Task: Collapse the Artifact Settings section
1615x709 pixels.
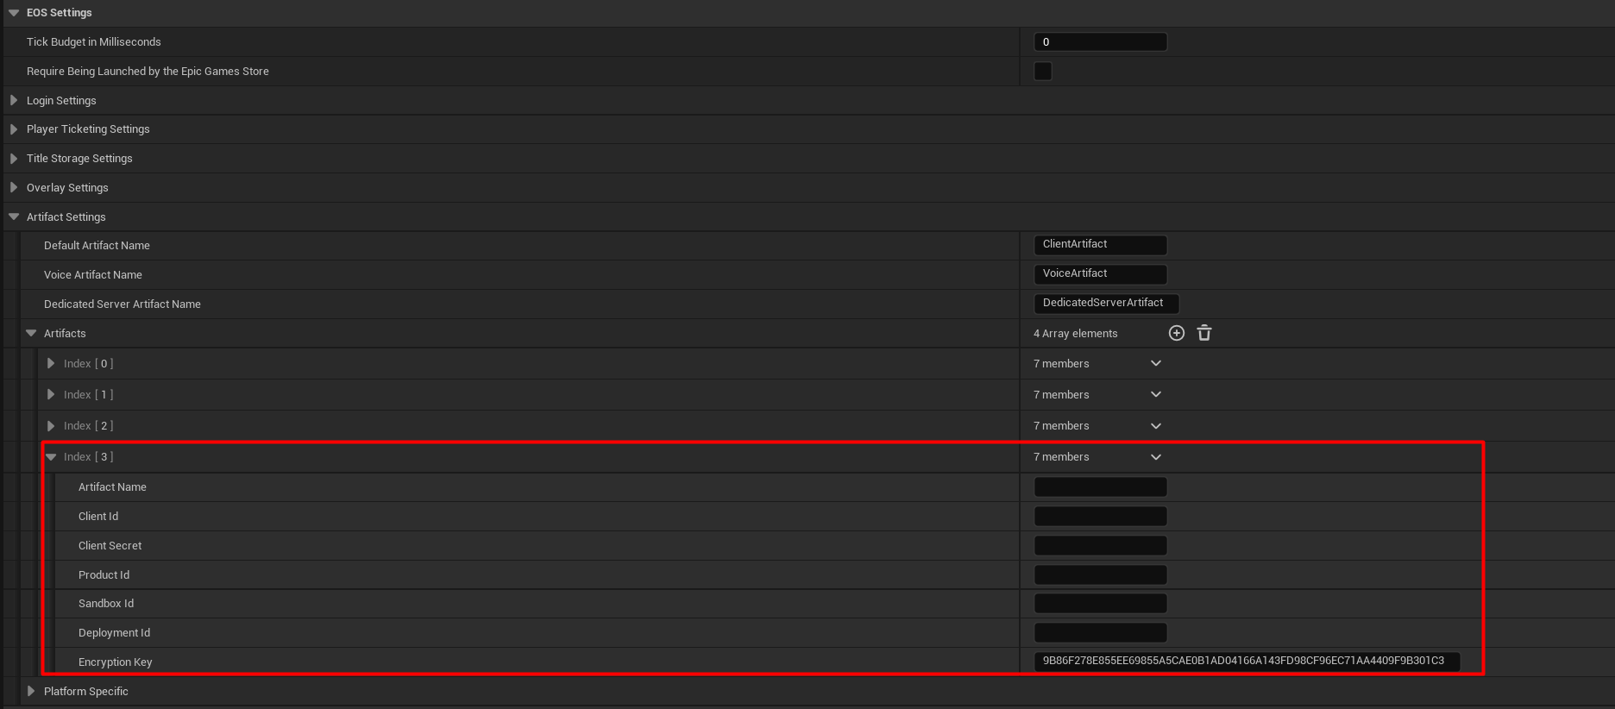Action: 14,217
